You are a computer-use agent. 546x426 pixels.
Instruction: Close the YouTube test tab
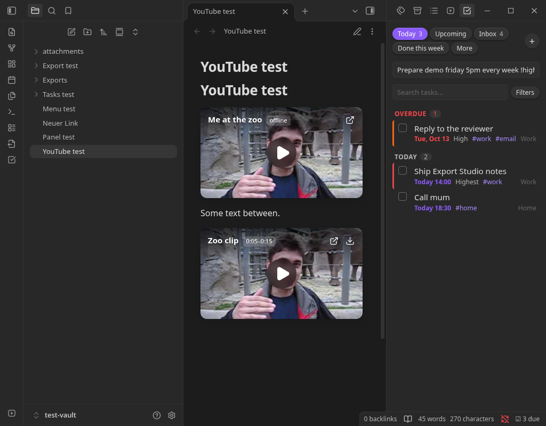tap(285, 12)
